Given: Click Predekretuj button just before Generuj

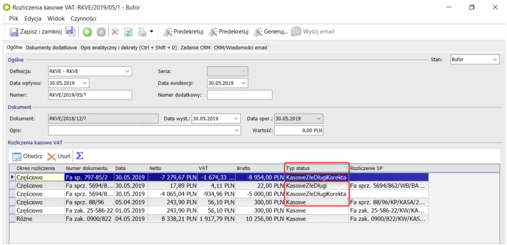Looking at the screenshot, I should coord(229,32).
